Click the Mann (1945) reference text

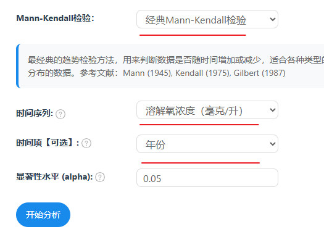pos(147,73)
